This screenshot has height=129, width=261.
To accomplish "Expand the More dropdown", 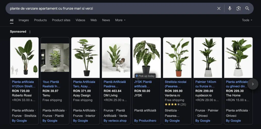I will (120, 20).
